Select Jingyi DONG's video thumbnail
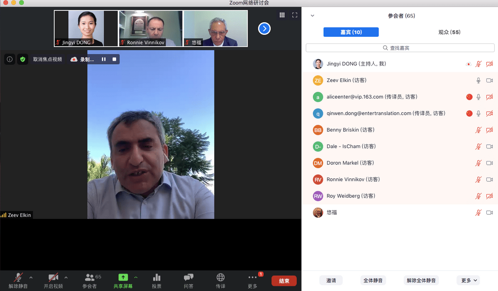Viewport: 498px width, 291px height. (x=86, y=28)
